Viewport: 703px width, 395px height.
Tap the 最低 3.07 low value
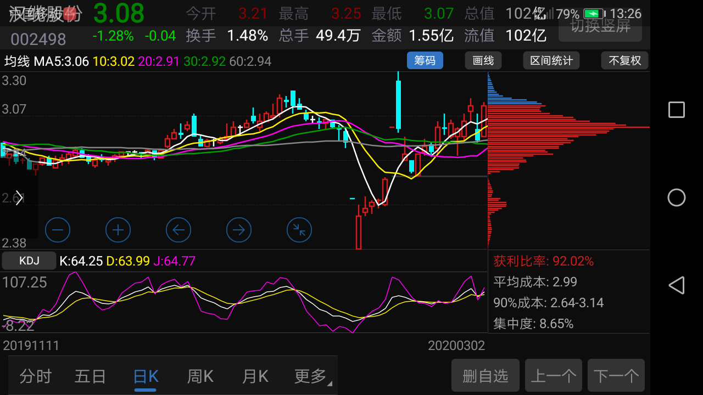(x=412, y=14)
